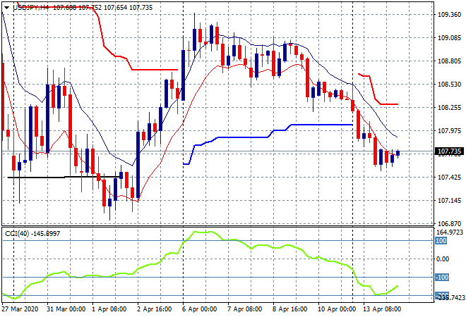Click the 1 Apr 08:00 time label
This screenshot has height=317, width=466.
[x=109, y=309]
